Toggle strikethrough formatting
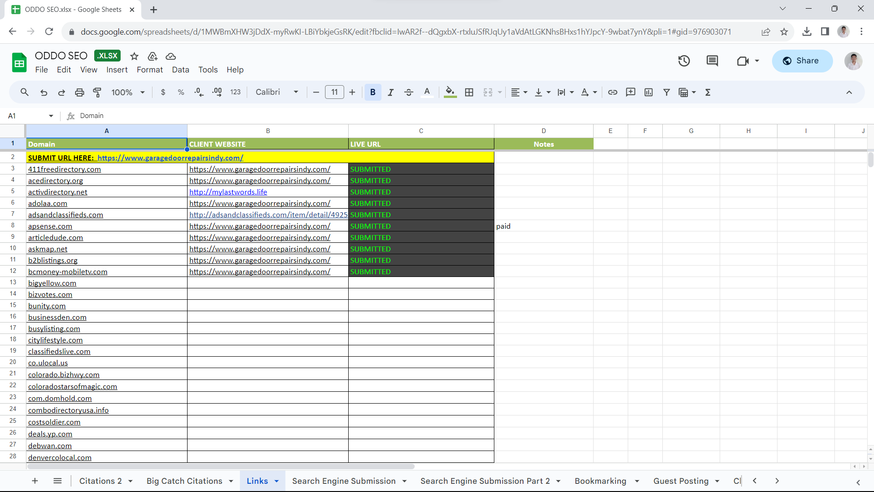This screenshot has height=492, width=874. tap(409, 92)
